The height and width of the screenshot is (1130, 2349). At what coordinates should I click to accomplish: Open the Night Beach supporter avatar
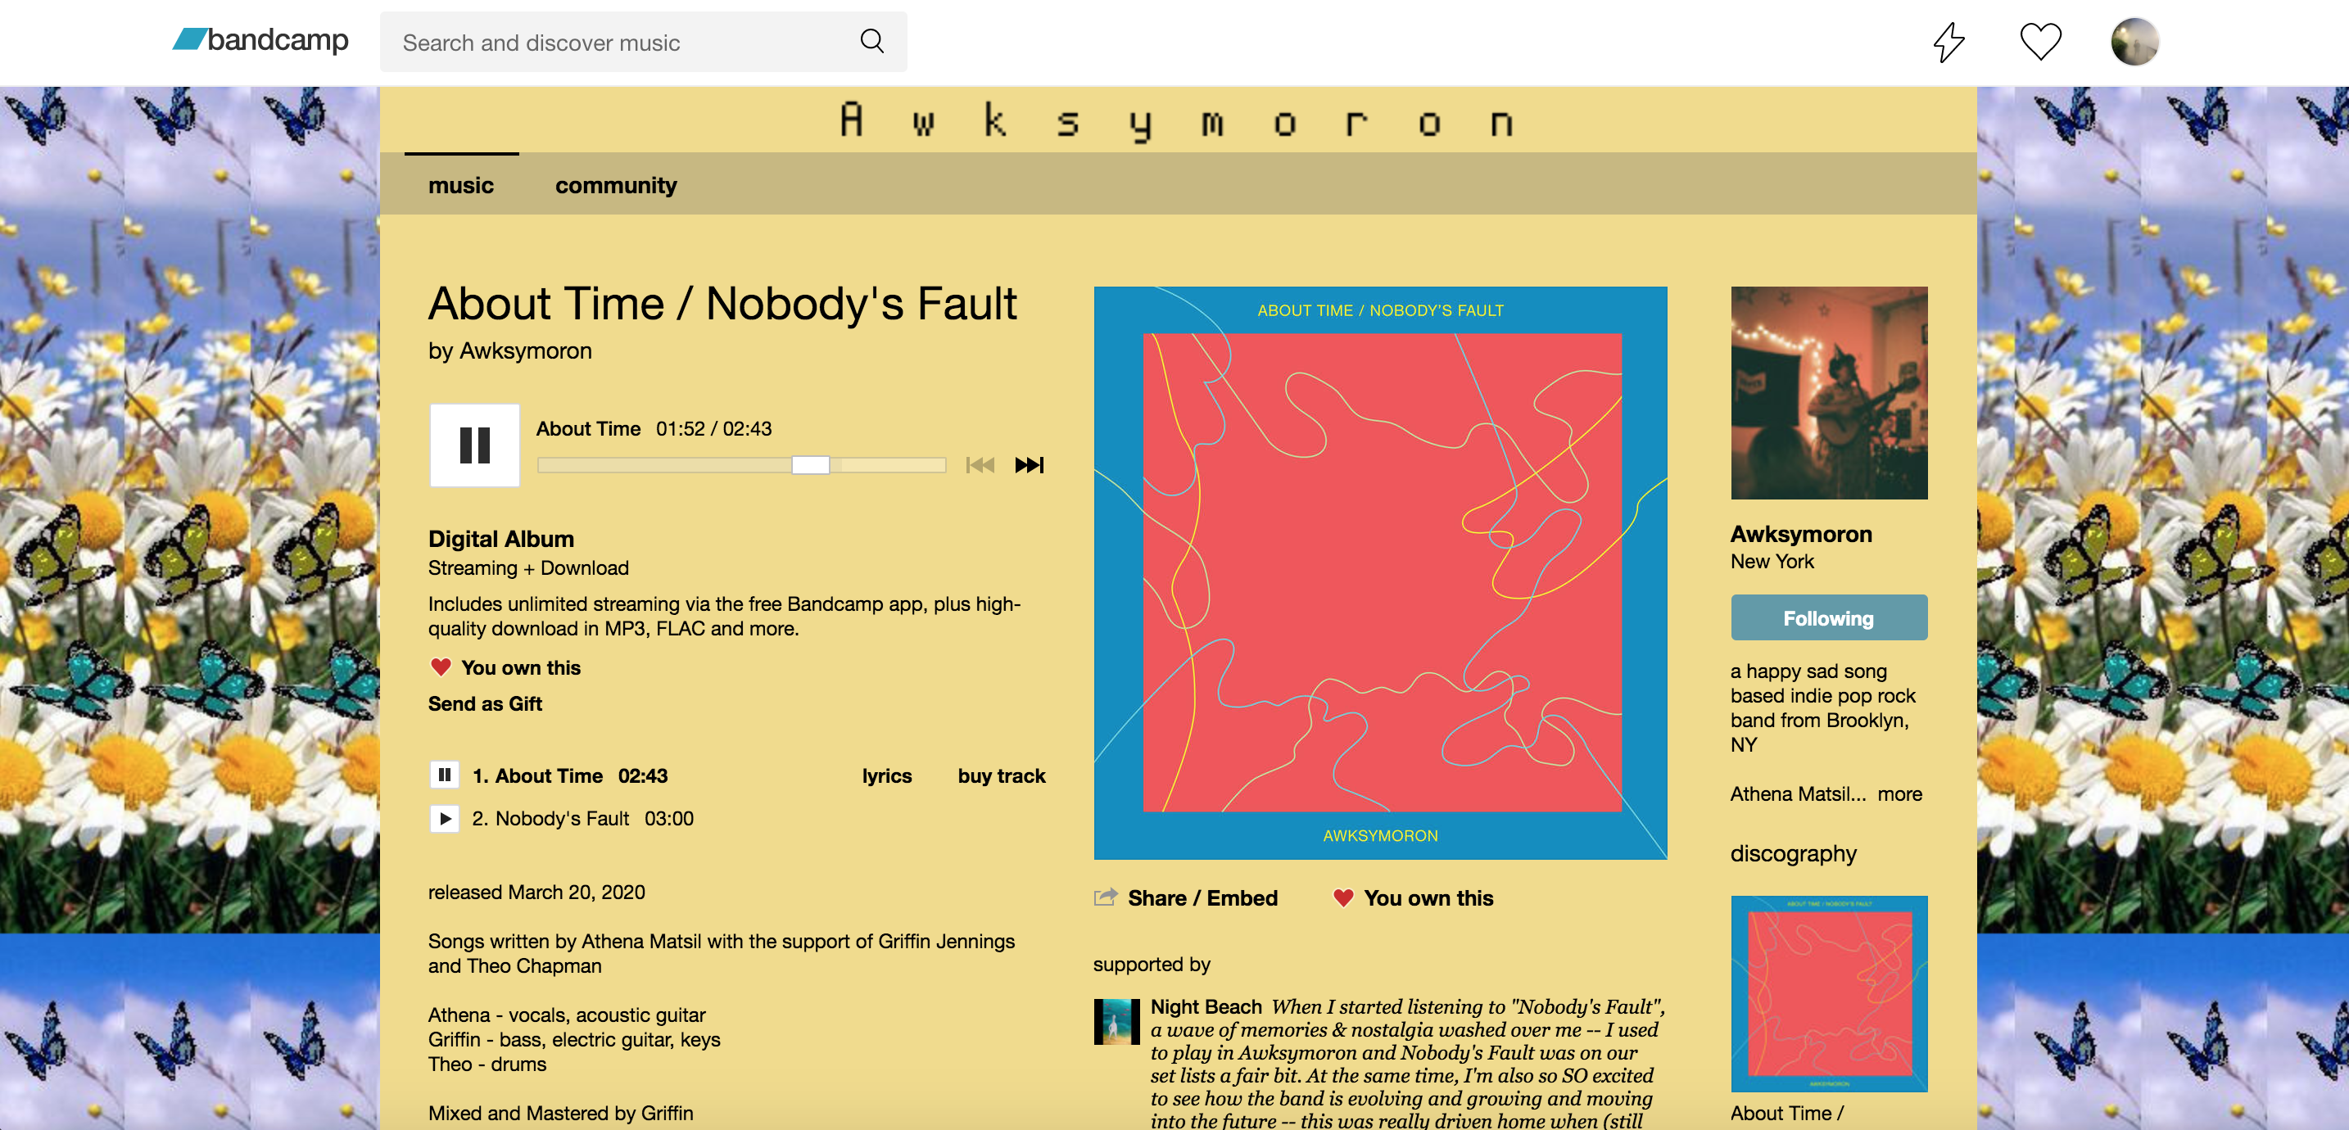(x=1116, y=1021)
